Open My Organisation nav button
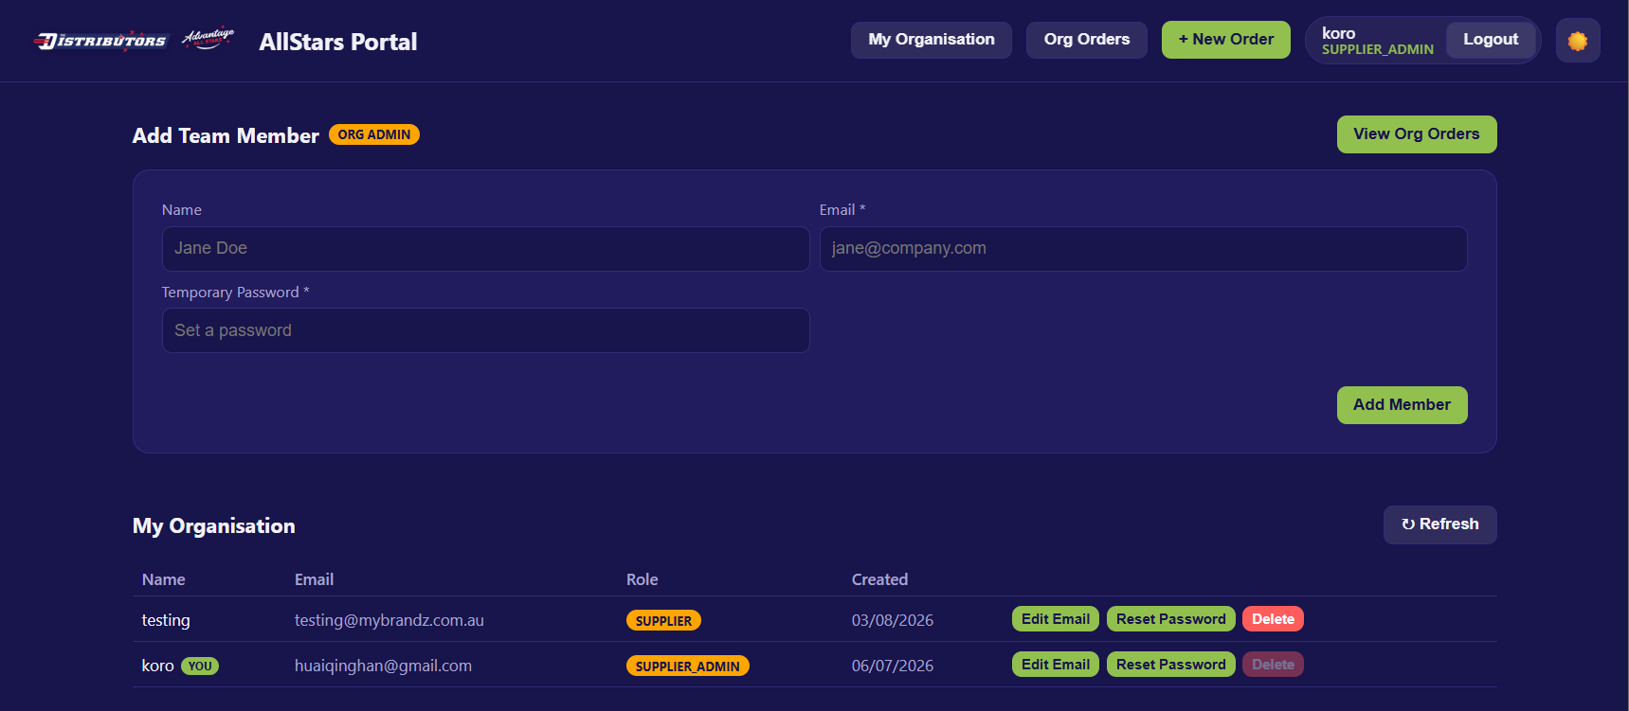This screenshot has width=1629, height=711. tap(932, 40)
